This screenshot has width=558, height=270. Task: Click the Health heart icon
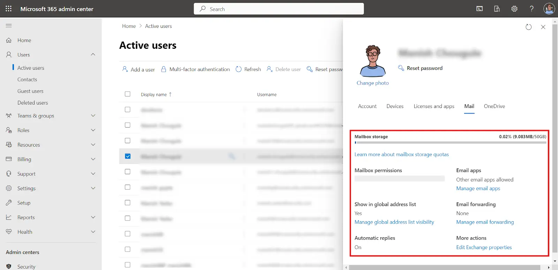[x=9, y=232]
